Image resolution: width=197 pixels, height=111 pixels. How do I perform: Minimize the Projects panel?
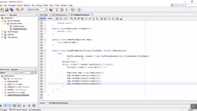36,15
